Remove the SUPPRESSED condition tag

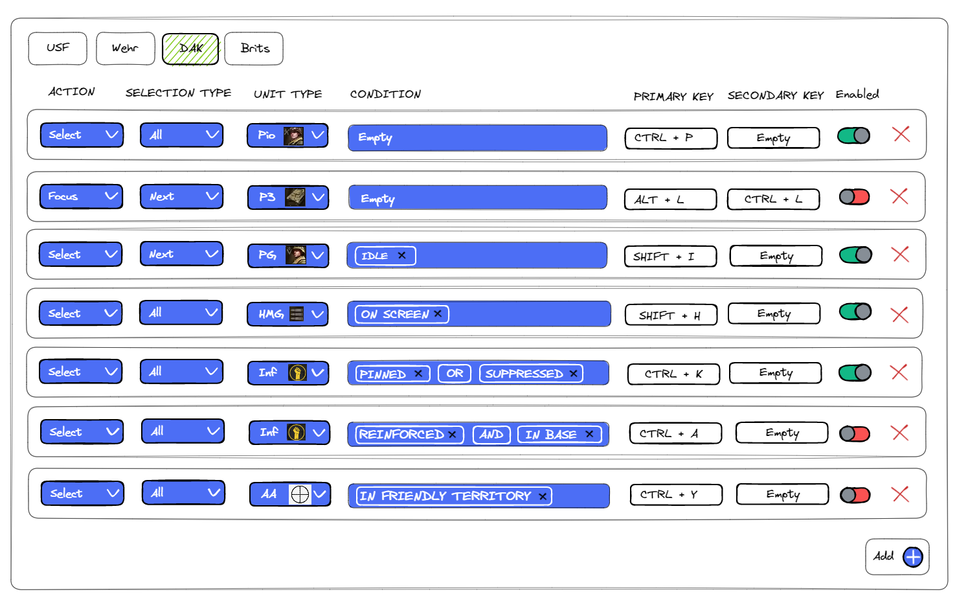(573, 374)
